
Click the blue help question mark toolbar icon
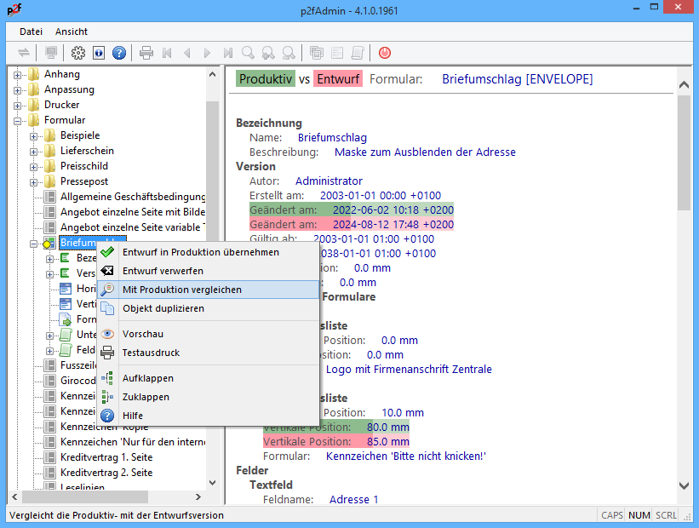pos(119,53)
